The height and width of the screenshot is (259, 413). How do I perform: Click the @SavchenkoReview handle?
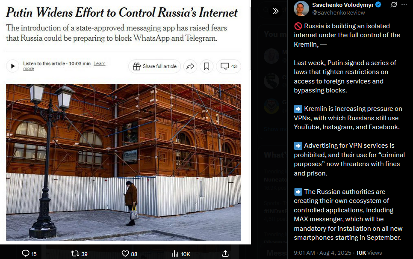click(339, 13)
